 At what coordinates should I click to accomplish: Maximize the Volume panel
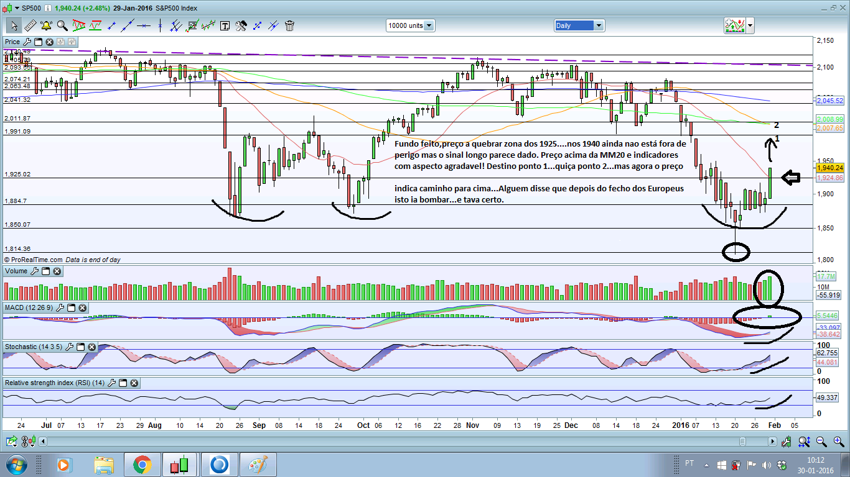click(45, 271)
